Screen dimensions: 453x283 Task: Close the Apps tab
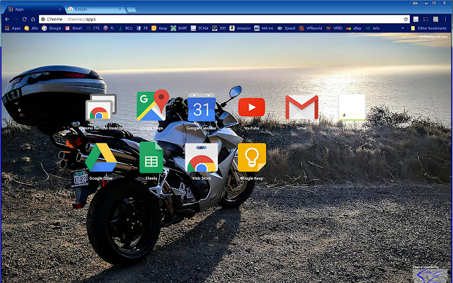59,9
